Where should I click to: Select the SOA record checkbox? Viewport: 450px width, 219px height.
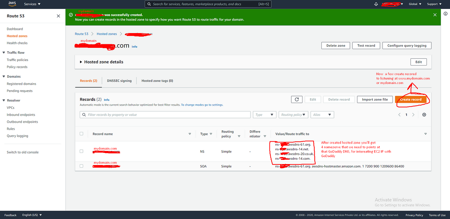point(81,166)
